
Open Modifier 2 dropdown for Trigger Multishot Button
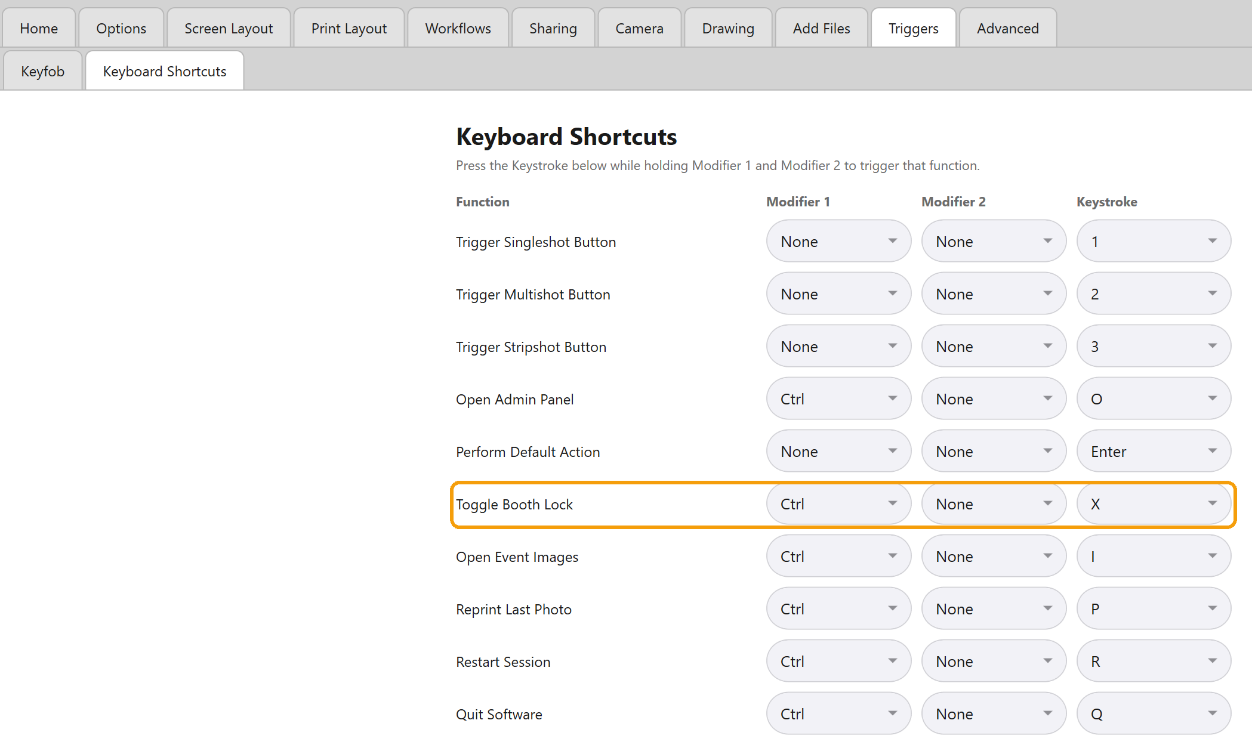pyautogui.click(x=994, y=293)
